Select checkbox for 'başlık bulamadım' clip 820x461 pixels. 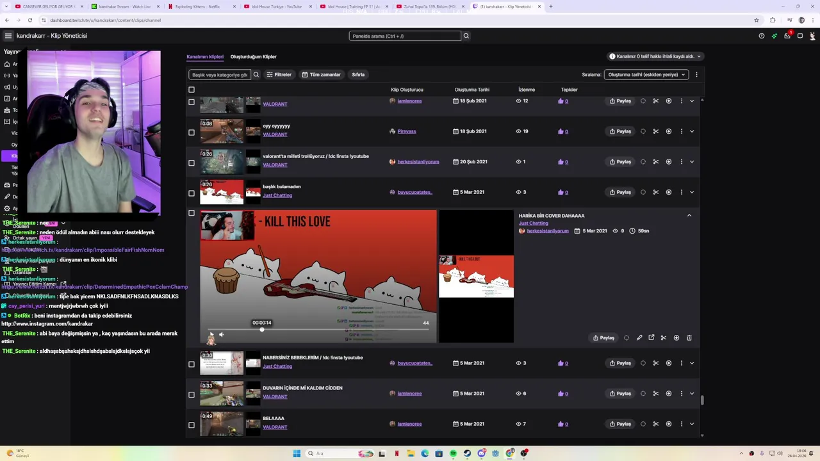(191, 193)
